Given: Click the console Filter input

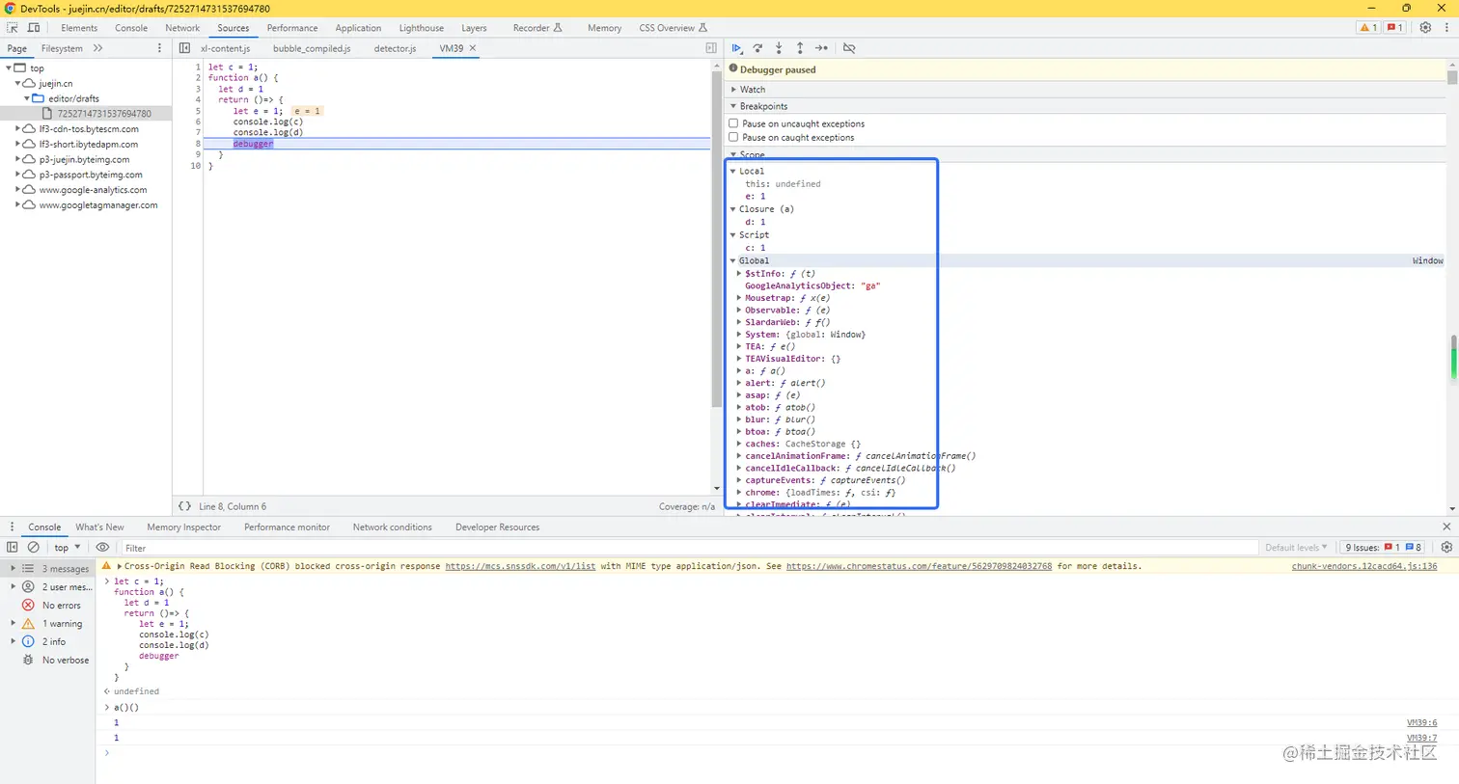Looking at the screenshot, I should tap(689, 548).
